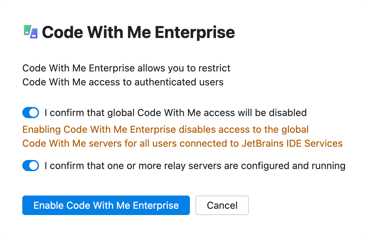Click the purple shape of the logo

point(34,33)
